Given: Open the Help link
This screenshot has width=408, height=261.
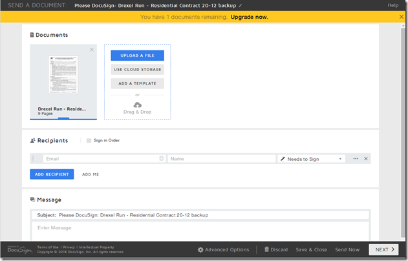Looking at the screenshot, I should pos(393,5).
